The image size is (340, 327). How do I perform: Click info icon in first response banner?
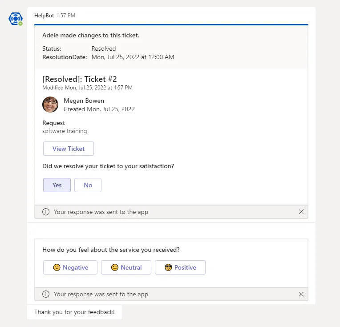click(x=46, y=212)
